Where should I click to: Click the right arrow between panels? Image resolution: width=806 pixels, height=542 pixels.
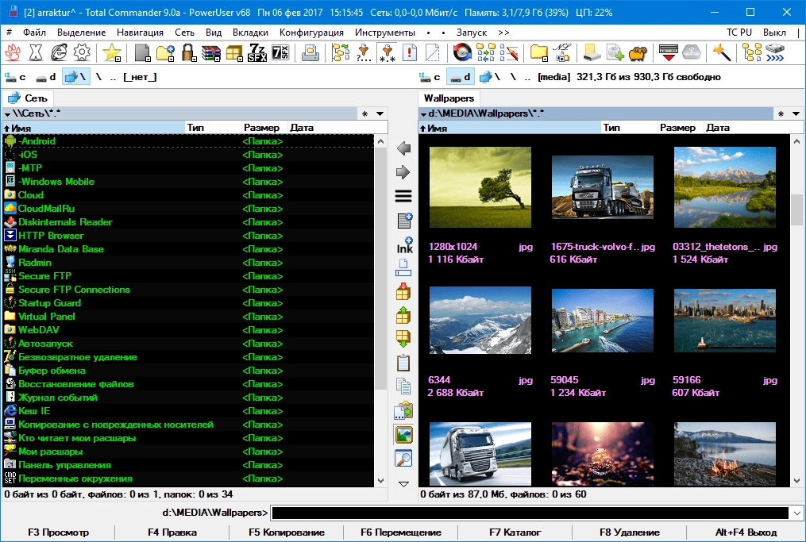click(x=403, y=172)
